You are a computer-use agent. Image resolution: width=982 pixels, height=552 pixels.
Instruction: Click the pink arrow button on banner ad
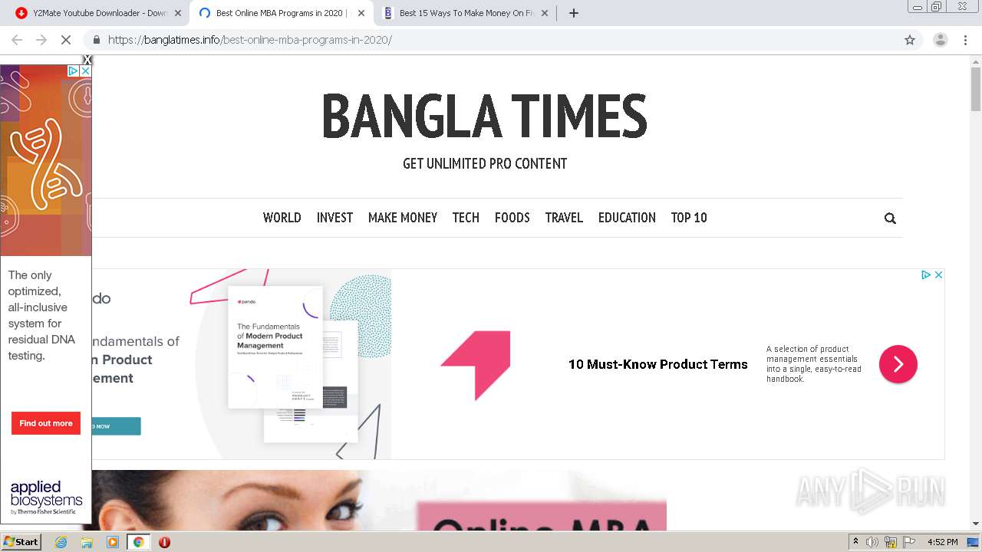pyautogui.click(x=898, y=364)
